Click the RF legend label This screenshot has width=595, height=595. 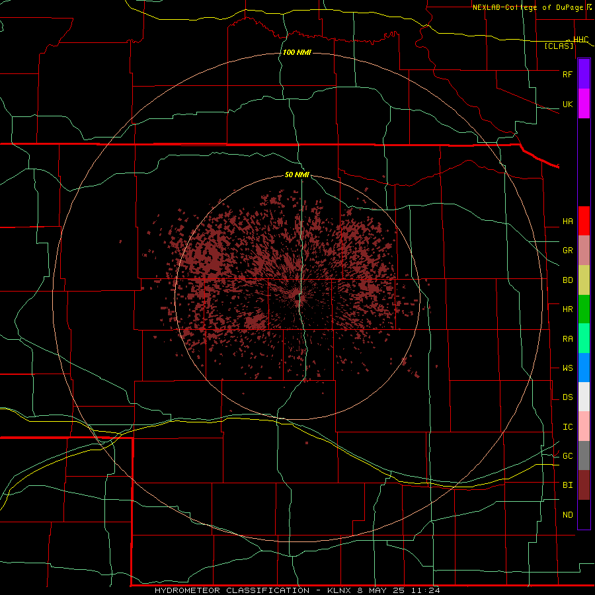coord(567,74)
